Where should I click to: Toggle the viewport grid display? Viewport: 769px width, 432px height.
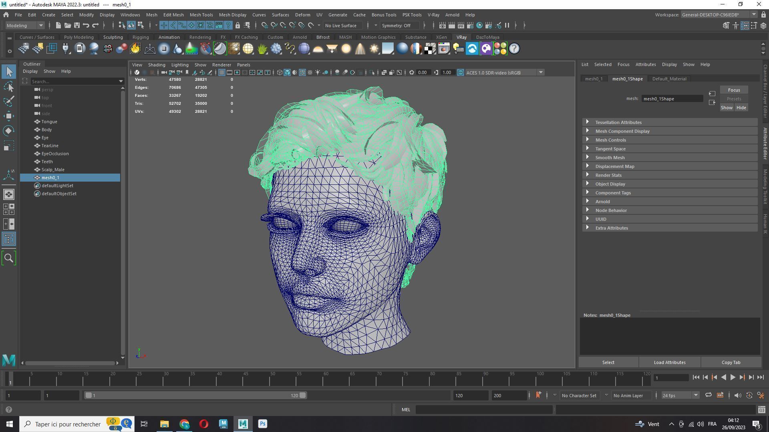point(221,72)
